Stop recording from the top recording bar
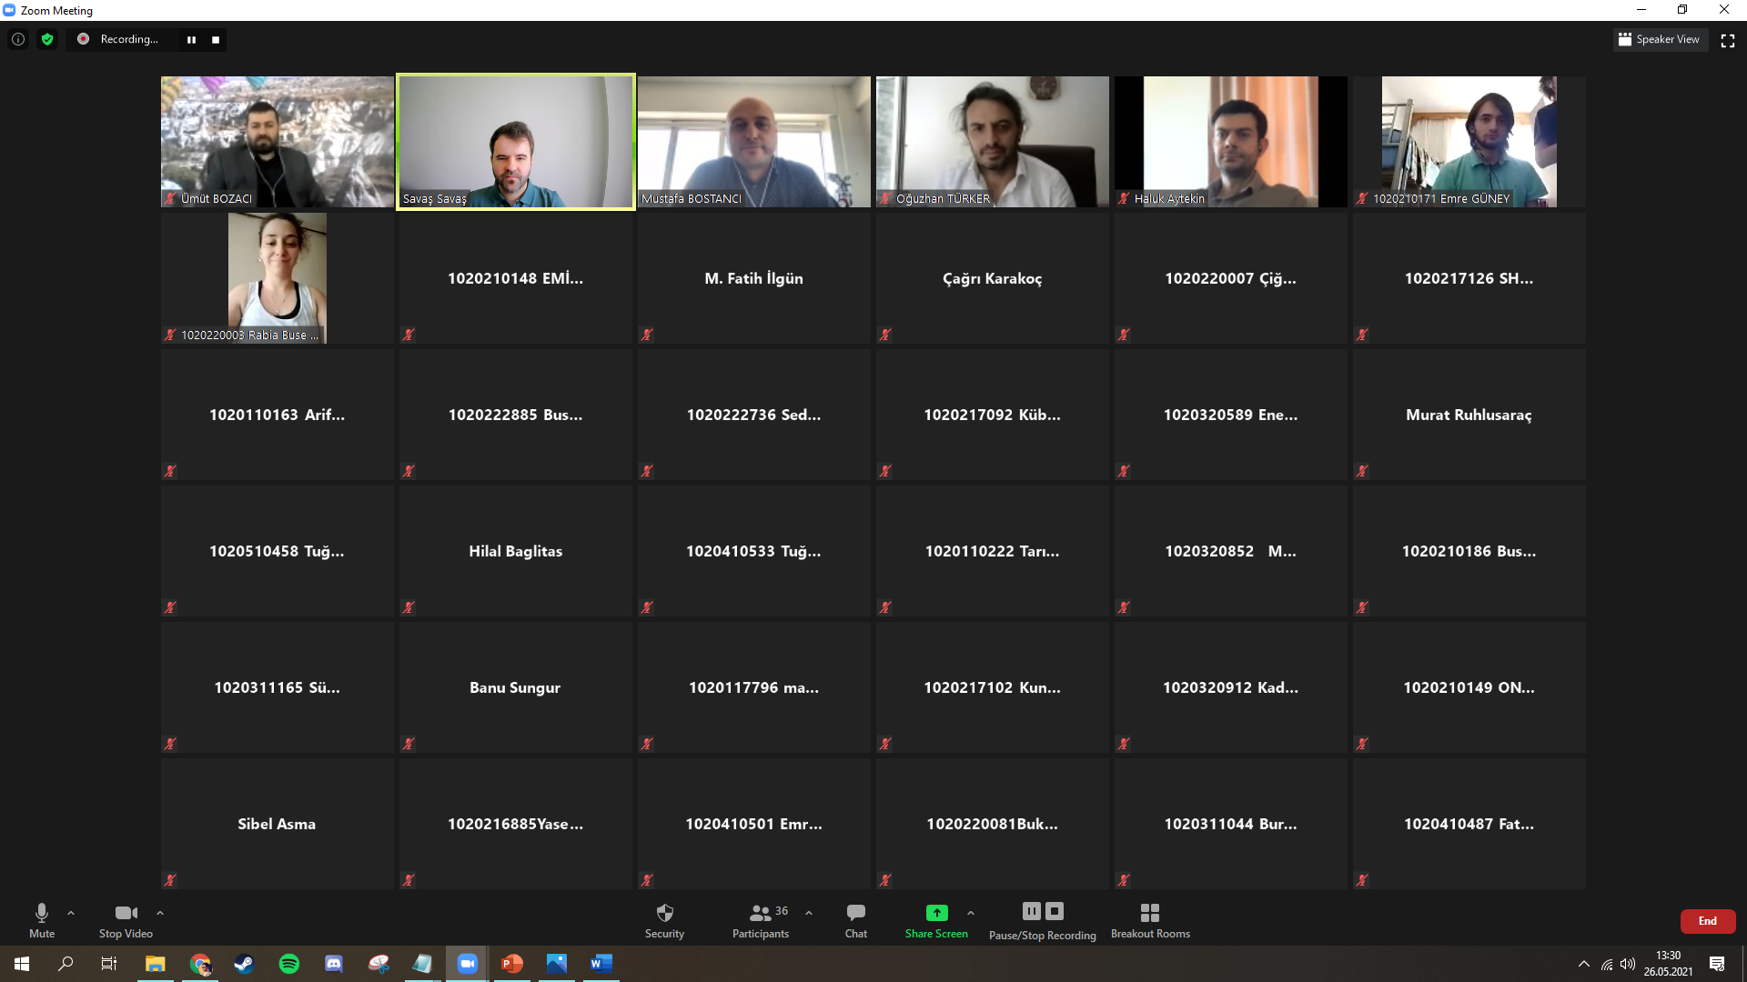Viewport: 1747px width, 982px height. tap(216, 40)
